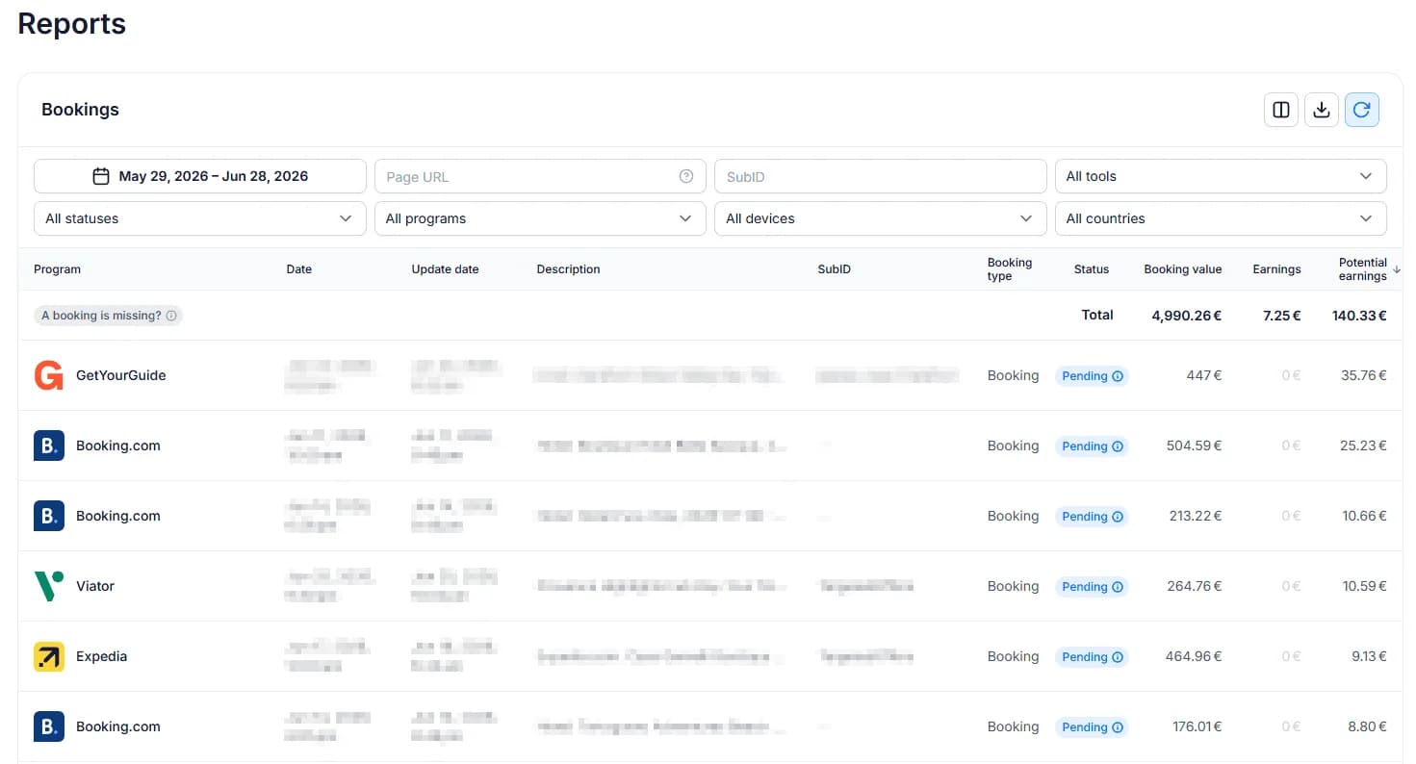Download the bookings report
The height and width of the screenshot is (764, 1416).
(1322, 110)
